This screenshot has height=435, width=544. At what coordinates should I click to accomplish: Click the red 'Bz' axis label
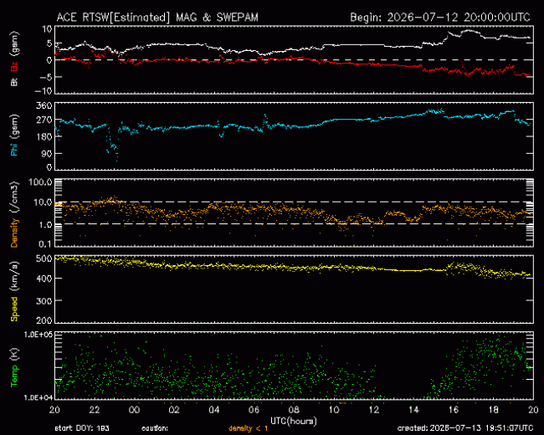click(x=14, y=67)
